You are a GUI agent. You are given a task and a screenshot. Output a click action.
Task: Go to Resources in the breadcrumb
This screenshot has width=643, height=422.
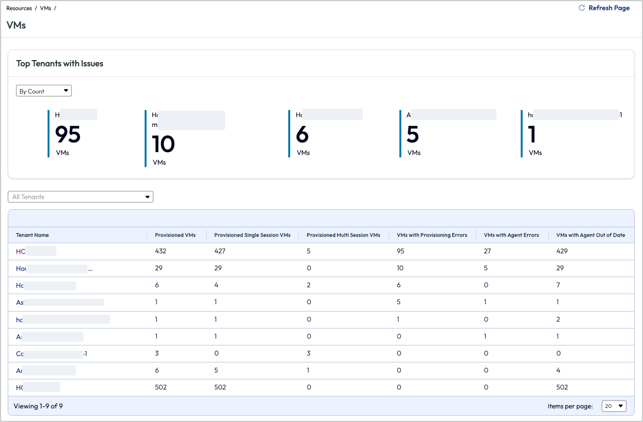pyautogui.click(x=19, y=8)
